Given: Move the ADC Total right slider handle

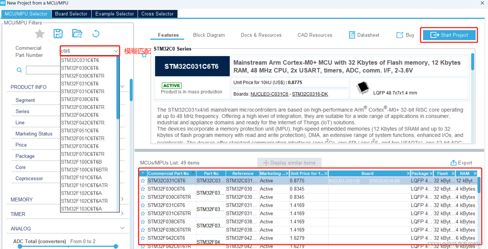Looking at the screenshot, I should point(116,246).
